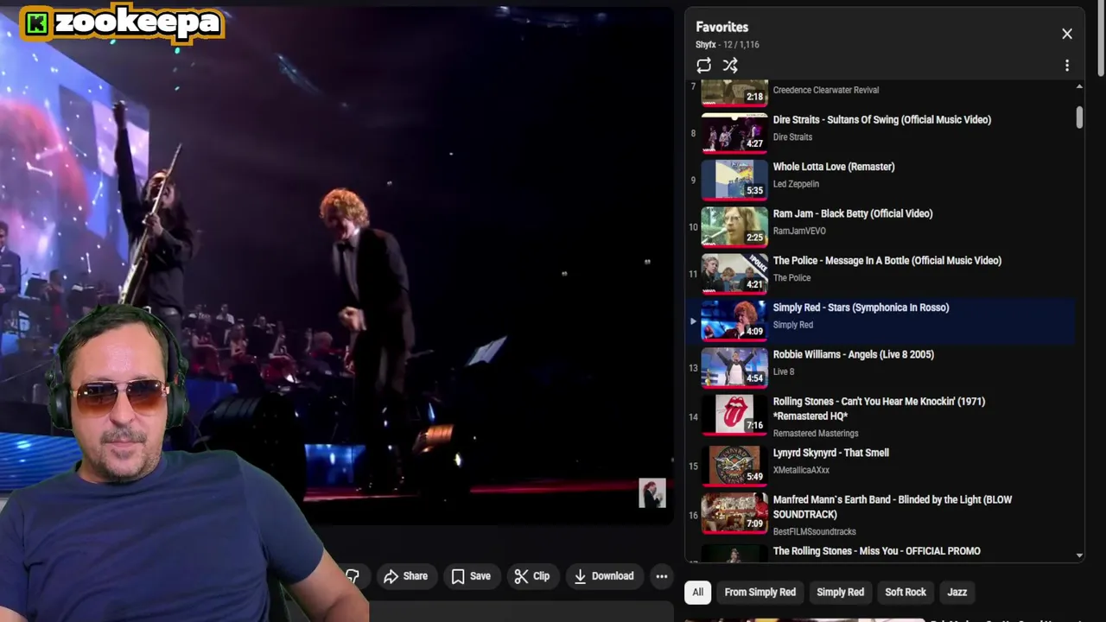The width and height of the screenshot is (1106, 622).
Task: Select From Simply Red chip
Action: [760, 592]
